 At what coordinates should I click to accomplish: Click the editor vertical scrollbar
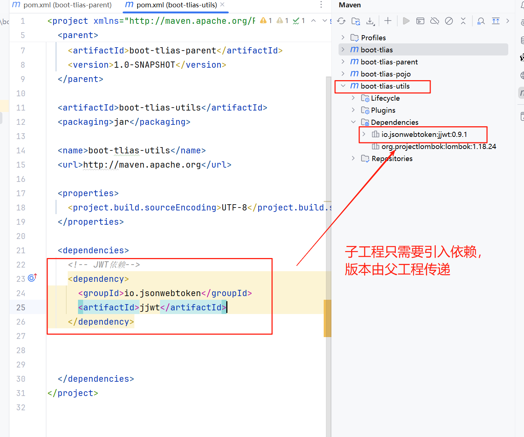(x=328, y=256)
